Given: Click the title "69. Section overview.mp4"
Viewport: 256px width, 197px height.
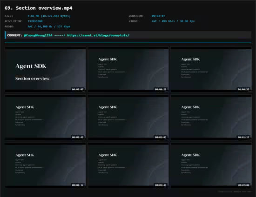Looking at the screenshot, I should (x=38, y=8).
